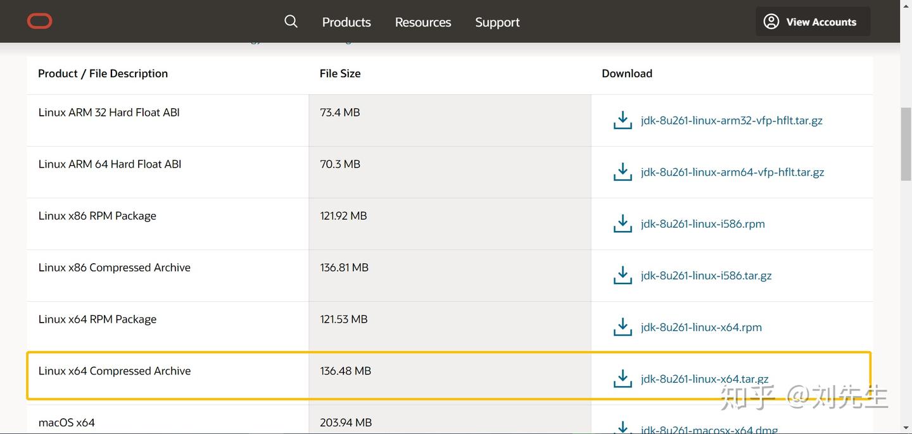This screenshot has width=912, height=434.
Task: Click the Oracle logo icon
Action: point(39,22)
